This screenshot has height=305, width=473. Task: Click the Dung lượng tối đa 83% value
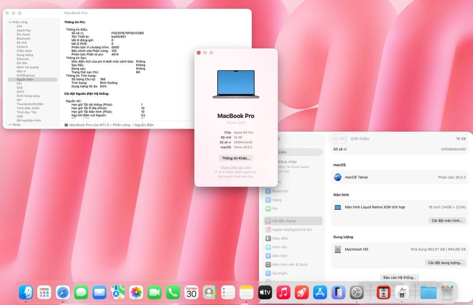click(103, 86)
